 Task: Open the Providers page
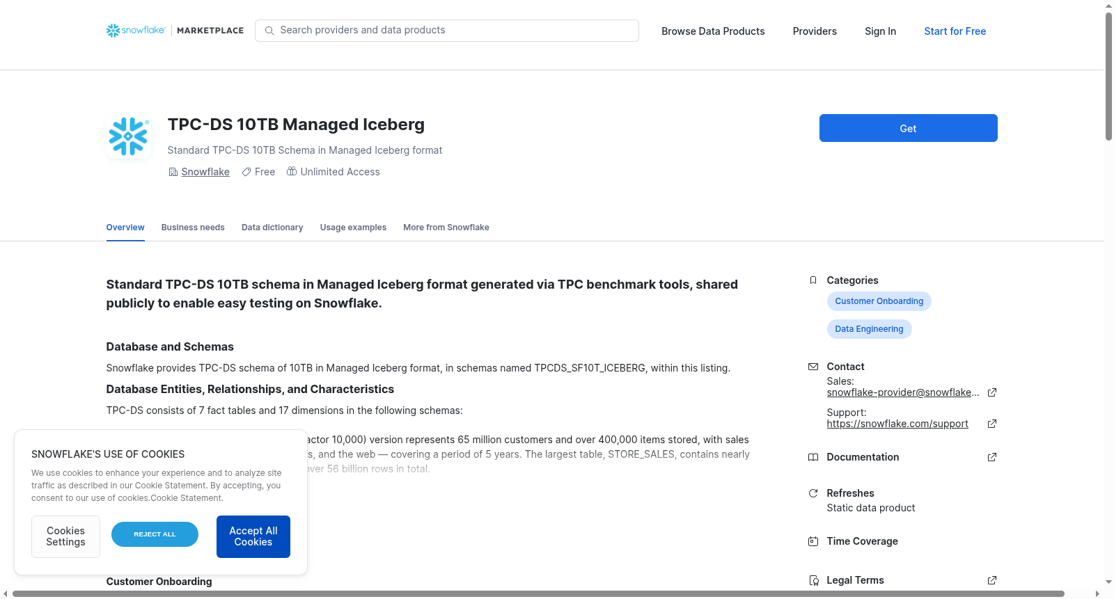[815, 31]
